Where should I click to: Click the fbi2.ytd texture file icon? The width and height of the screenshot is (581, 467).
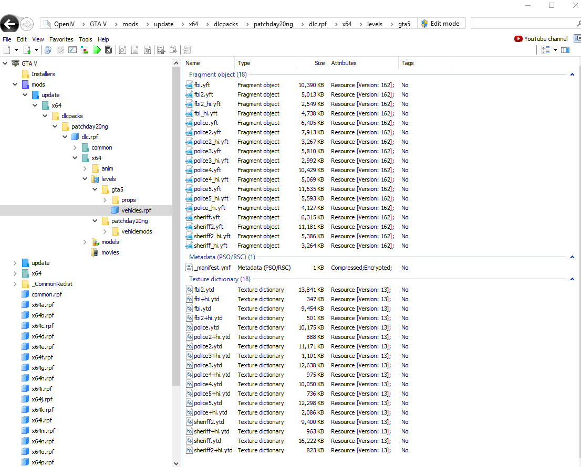click(x=189, y=290)
